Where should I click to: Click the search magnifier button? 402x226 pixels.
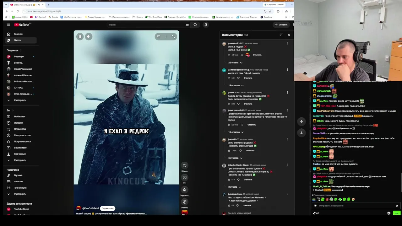pos(195,25)
